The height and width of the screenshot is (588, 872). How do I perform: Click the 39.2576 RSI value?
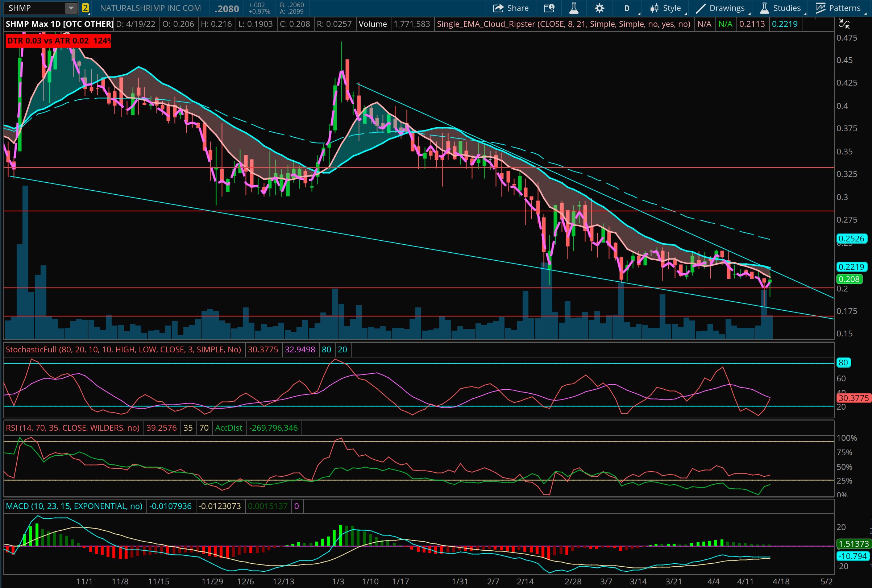[x=161, y=428]
